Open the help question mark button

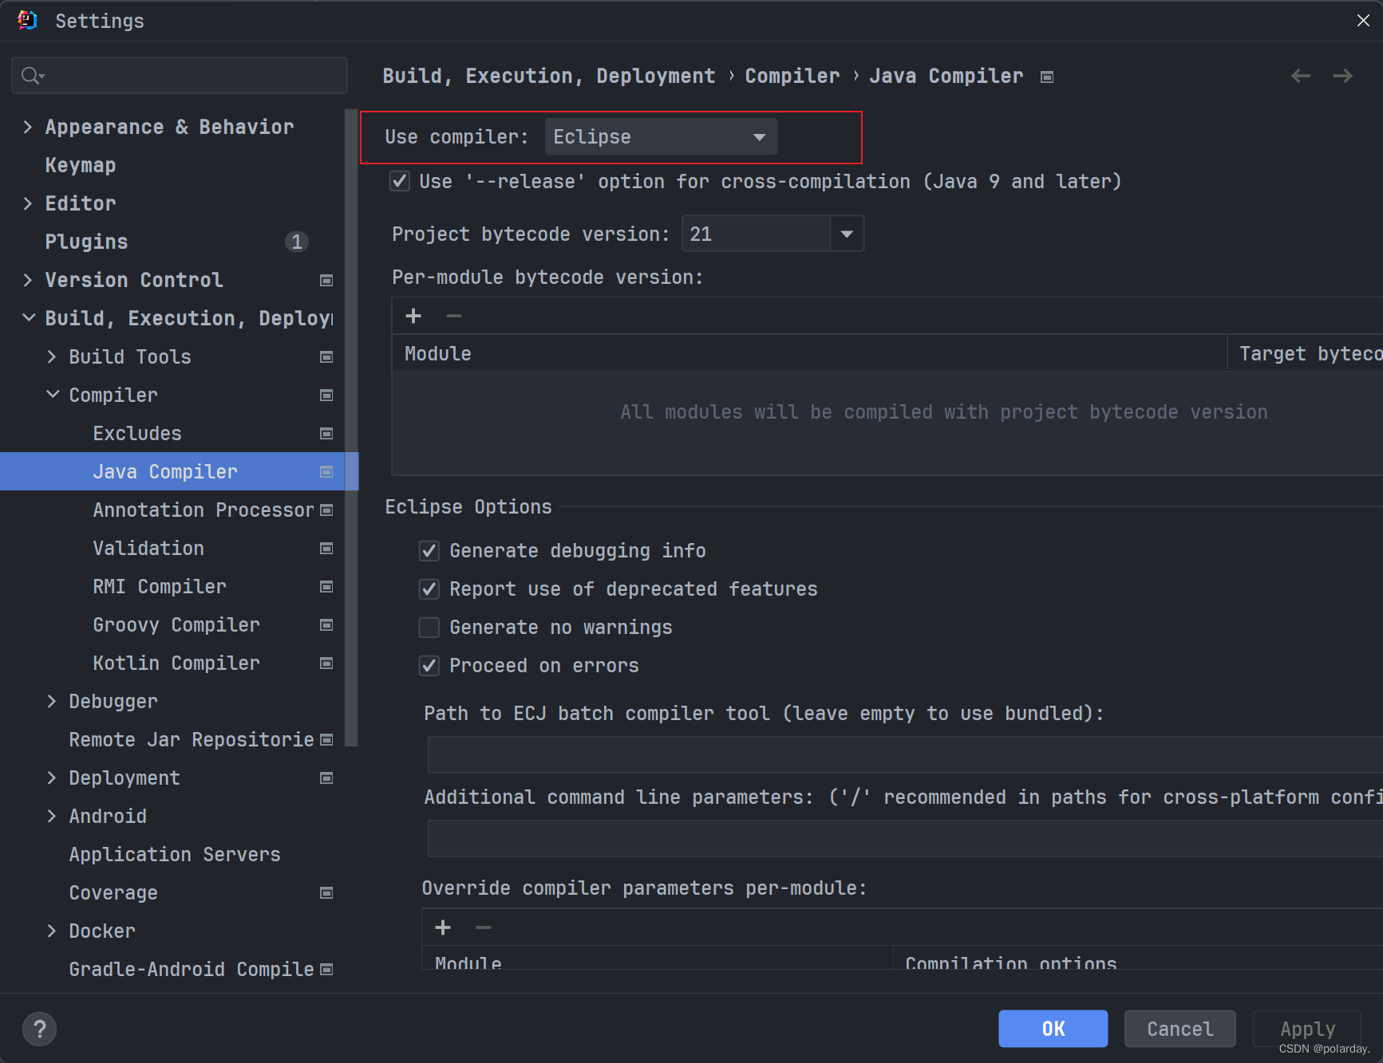(39, 1029)
